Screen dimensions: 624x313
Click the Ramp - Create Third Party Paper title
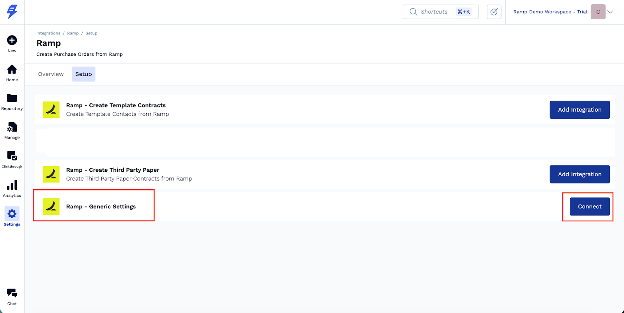click(x=113, y=170)
